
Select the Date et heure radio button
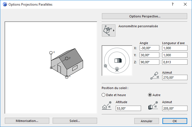coord(103,95)
